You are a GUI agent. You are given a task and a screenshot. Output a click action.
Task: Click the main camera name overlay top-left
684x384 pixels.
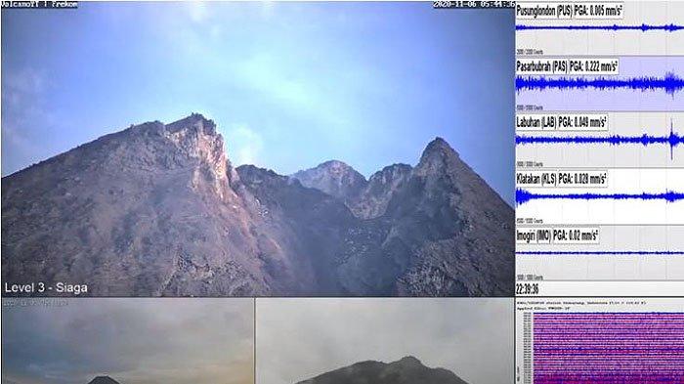point(40,4)
